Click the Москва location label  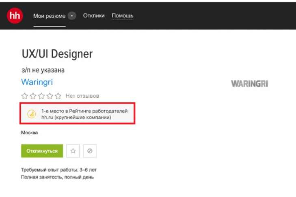pos(29,133)
